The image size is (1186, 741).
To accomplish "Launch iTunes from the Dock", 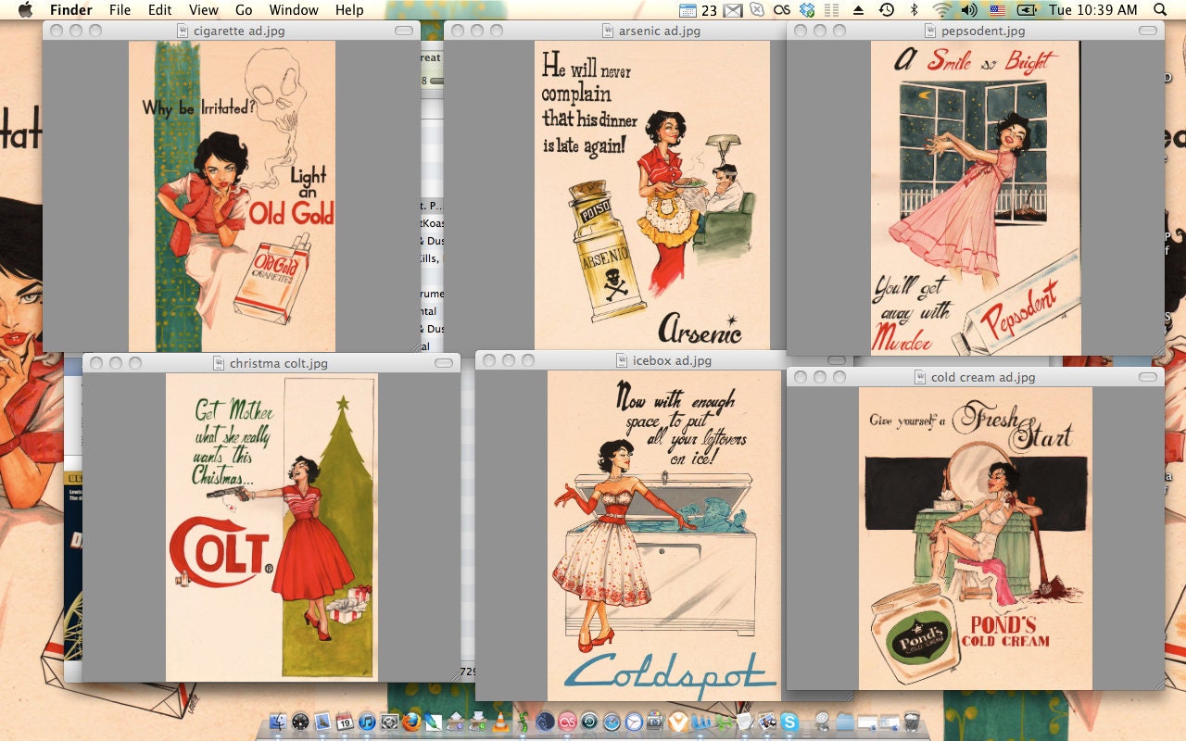I will point(367,722).
